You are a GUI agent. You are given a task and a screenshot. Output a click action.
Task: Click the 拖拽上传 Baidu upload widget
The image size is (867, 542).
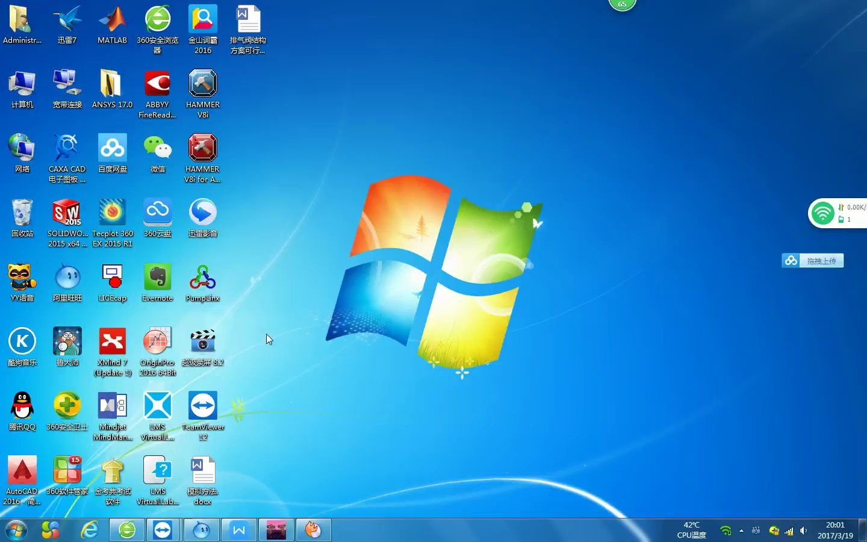coord(813,261)
